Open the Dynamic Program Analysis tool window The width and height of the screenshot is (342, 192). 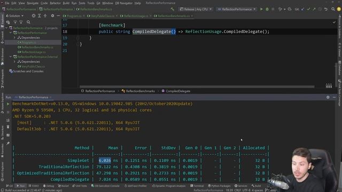(169, 186)
